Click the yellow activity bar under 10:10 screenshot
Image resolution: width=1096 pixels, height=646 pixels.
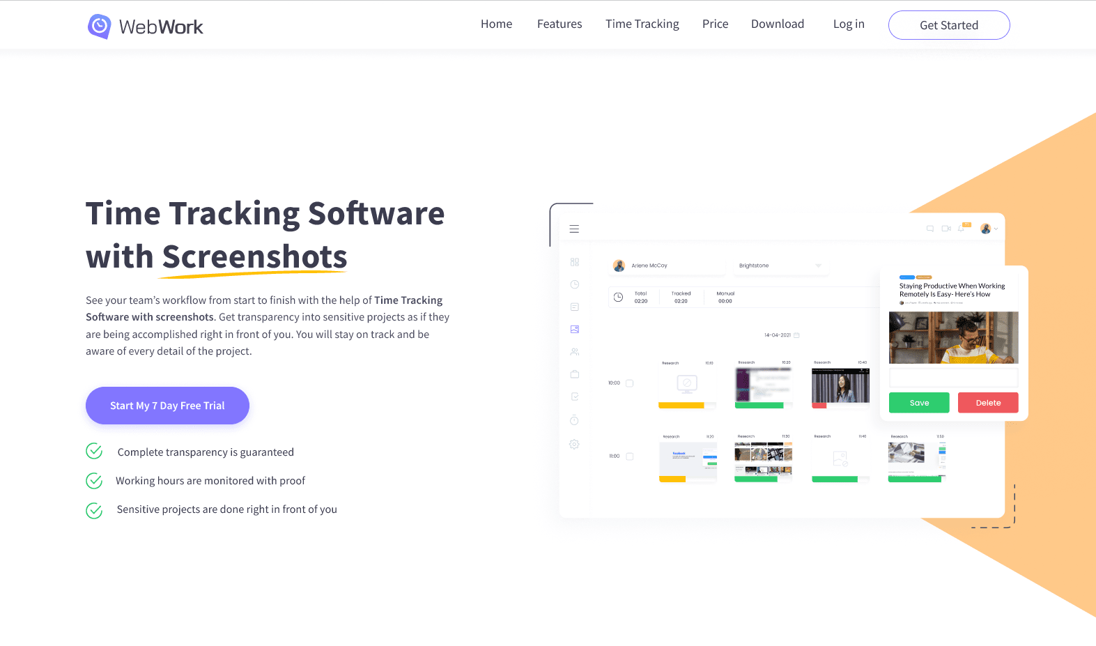click(x=681, y=406)
